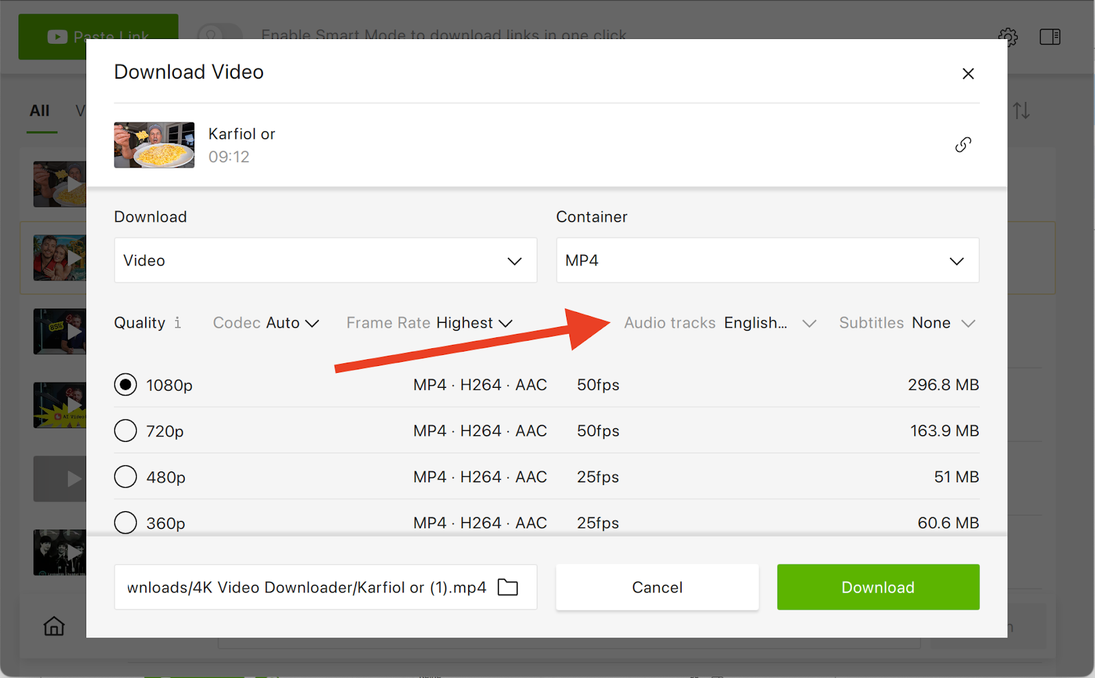Select 480p quality option
Image resolution: width=1095 pixels, height=678 pixels.
[125, 476]
